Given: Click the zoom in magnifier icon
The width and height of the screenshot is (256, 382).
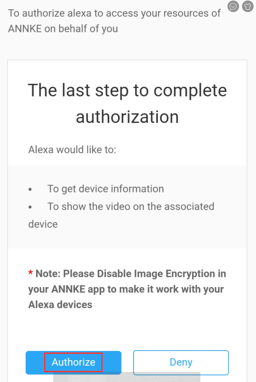Looking at the screenshot, I should tap(96, 379).
